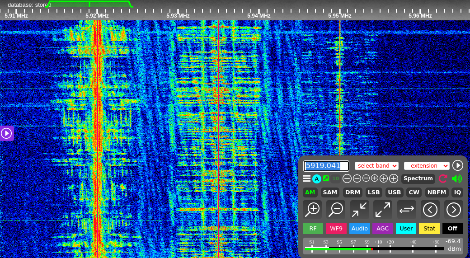Mute audio with green speaker icon
Screen dimensions: 470x258
(x=456, y=178)
